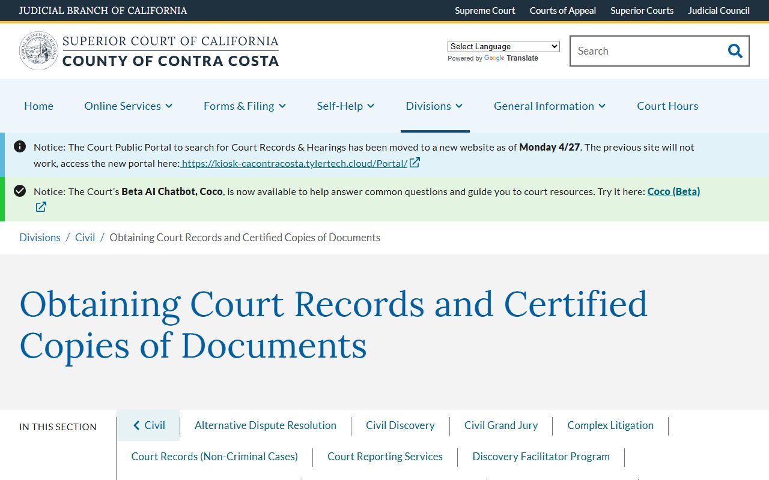The height and width of the screenshot is (480, 769).
Task: Open the Supreme Court top link
Action: click(x=485, y=11)
